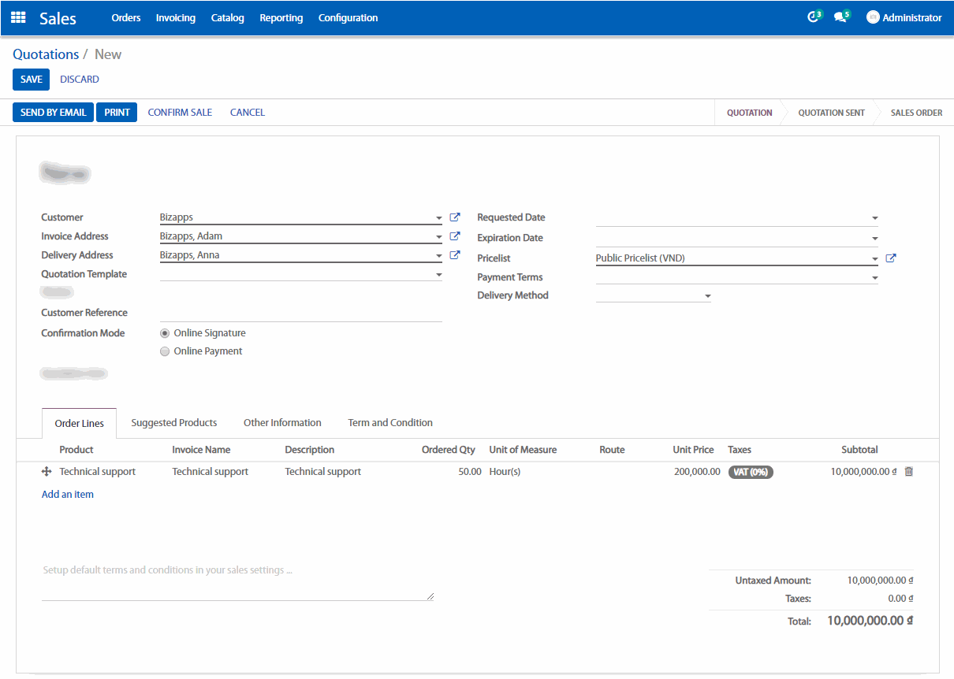Click the VAT (0%) tax tag
954x679 pixels.
coord(751,472)
